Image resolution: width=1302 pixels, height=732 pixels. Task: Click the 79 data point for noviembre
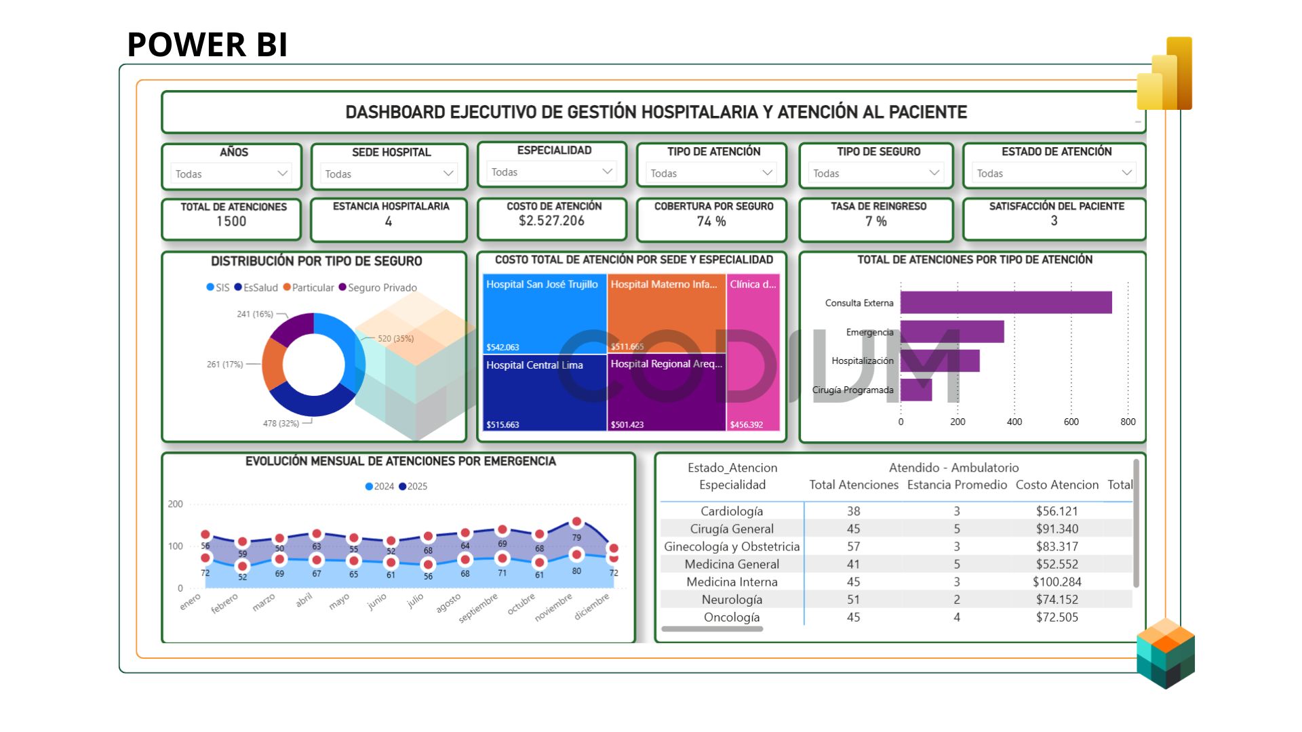pyautogui.click(x=576, y=522)
